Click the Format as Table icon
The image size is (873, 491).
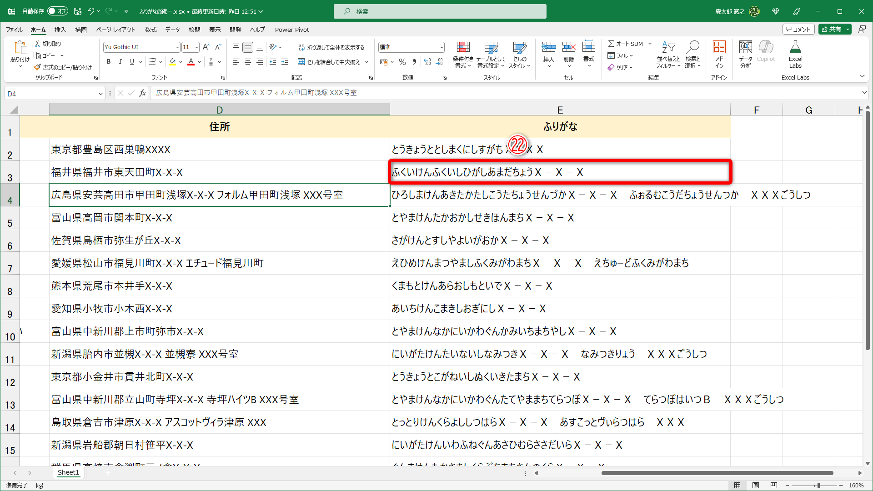(x=491, y=48)
